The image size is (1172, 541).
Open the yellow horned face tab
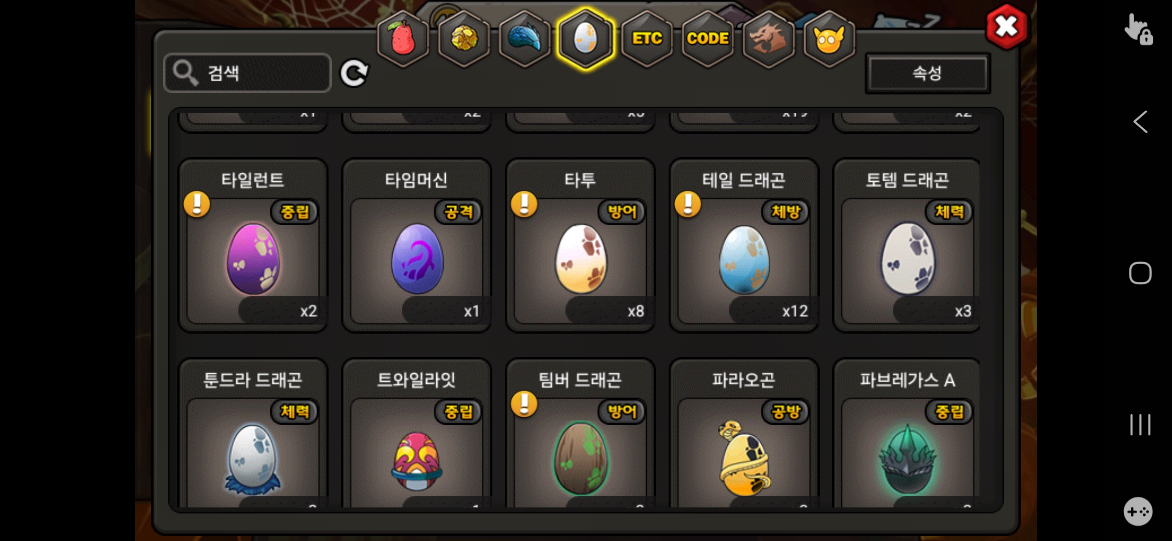829,39
